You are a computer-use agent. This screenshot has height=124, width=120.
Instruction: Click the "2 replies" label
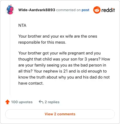52,102
